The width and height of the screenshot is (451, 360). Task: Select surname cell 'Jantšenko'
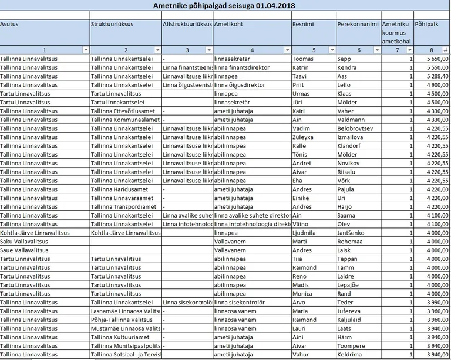coord(359,233)
